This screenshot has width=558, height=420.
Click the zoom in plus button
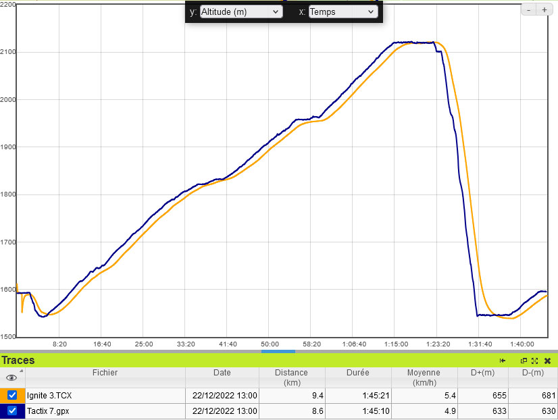pyautogui.click(x=544, y=10)
